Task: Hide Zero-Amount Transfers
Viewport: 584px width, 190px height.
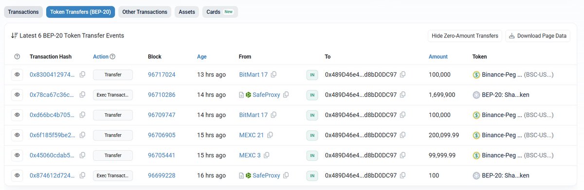Action: click(465, 36)
